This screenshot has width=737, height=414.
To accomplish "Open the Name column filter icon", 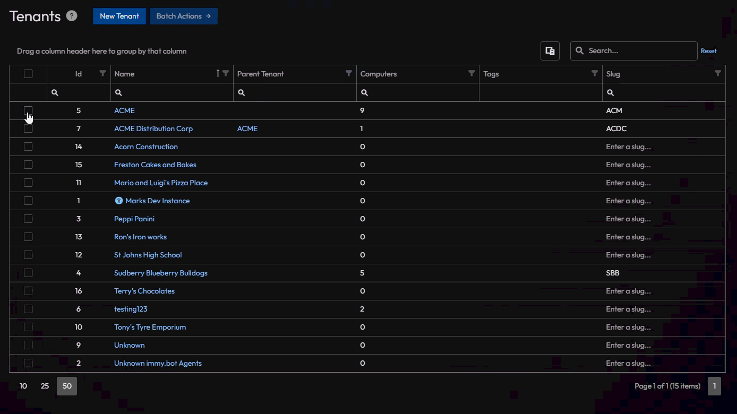I will coord(226,73).
